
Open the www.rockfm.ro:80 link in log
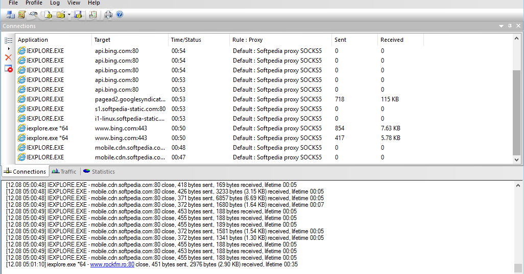112,264
